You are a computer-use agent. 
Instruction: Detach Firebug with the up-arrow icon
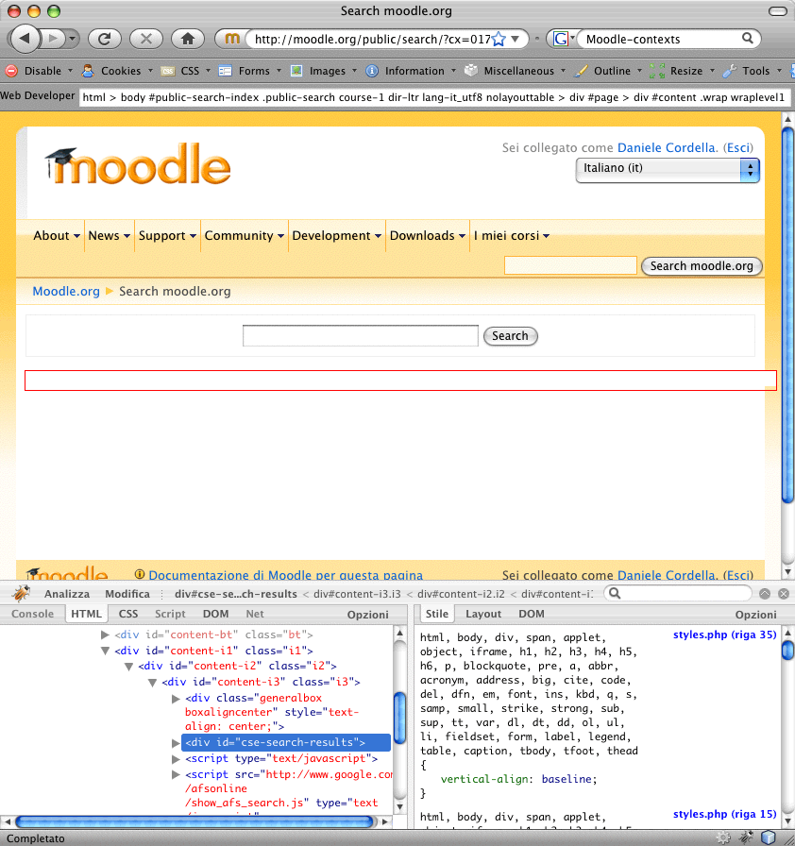[765, 594]
